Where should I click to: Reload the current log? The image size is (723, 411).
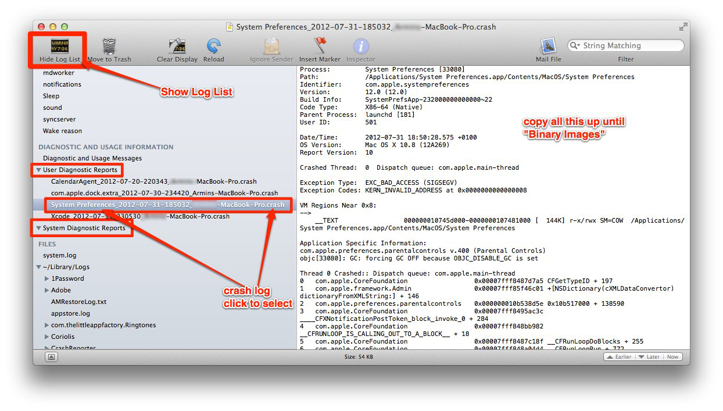tap(213, 47)
